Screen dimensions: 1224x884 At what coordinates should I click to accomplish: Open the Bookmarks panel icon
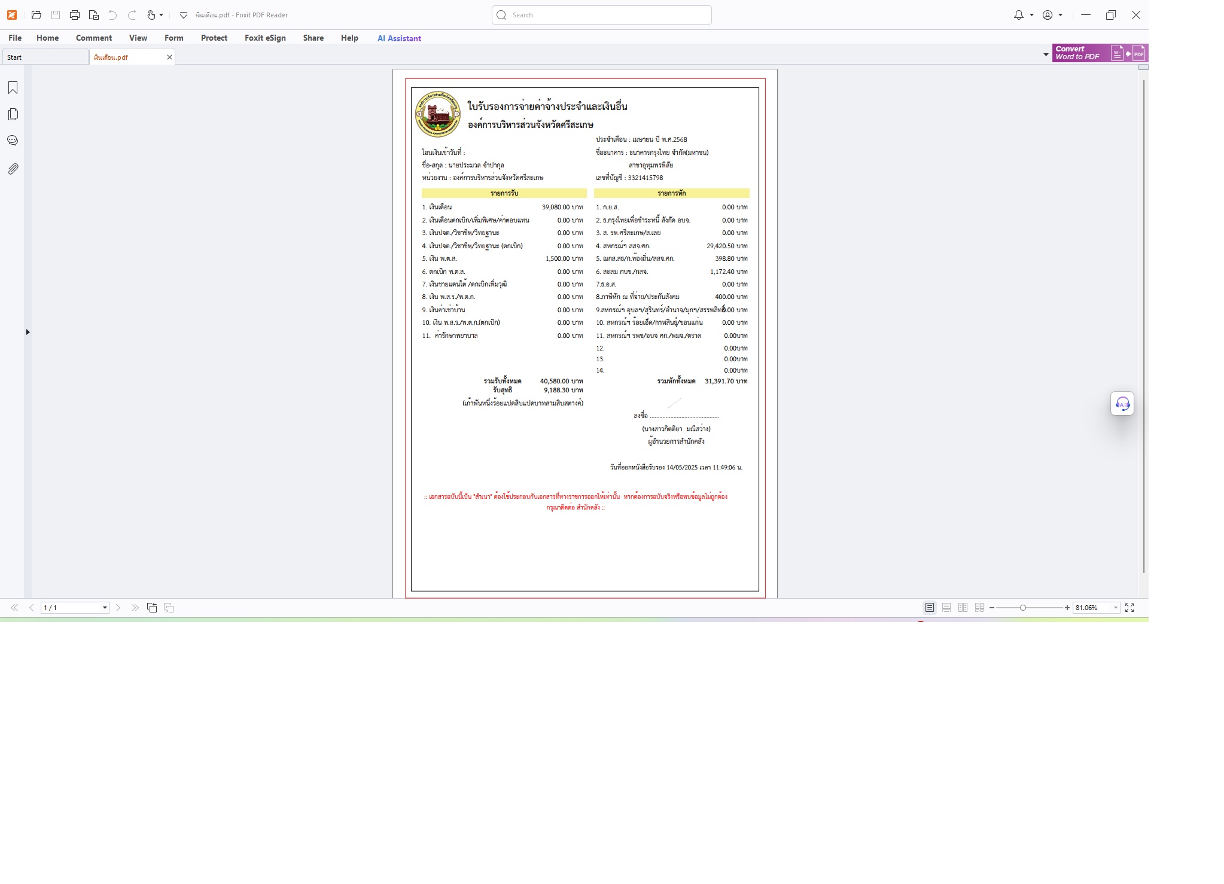[13, 88]
